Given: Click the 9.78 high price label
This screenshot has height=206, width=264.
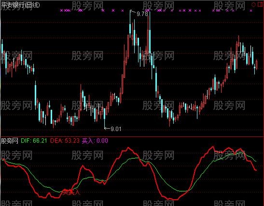Looking at the screenshot, I should (x=142, y=14).
